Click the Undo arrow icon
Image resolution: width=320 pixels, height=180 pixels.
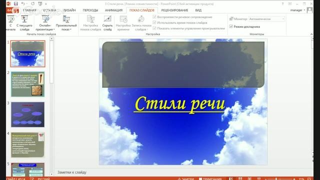click(23, 3)
